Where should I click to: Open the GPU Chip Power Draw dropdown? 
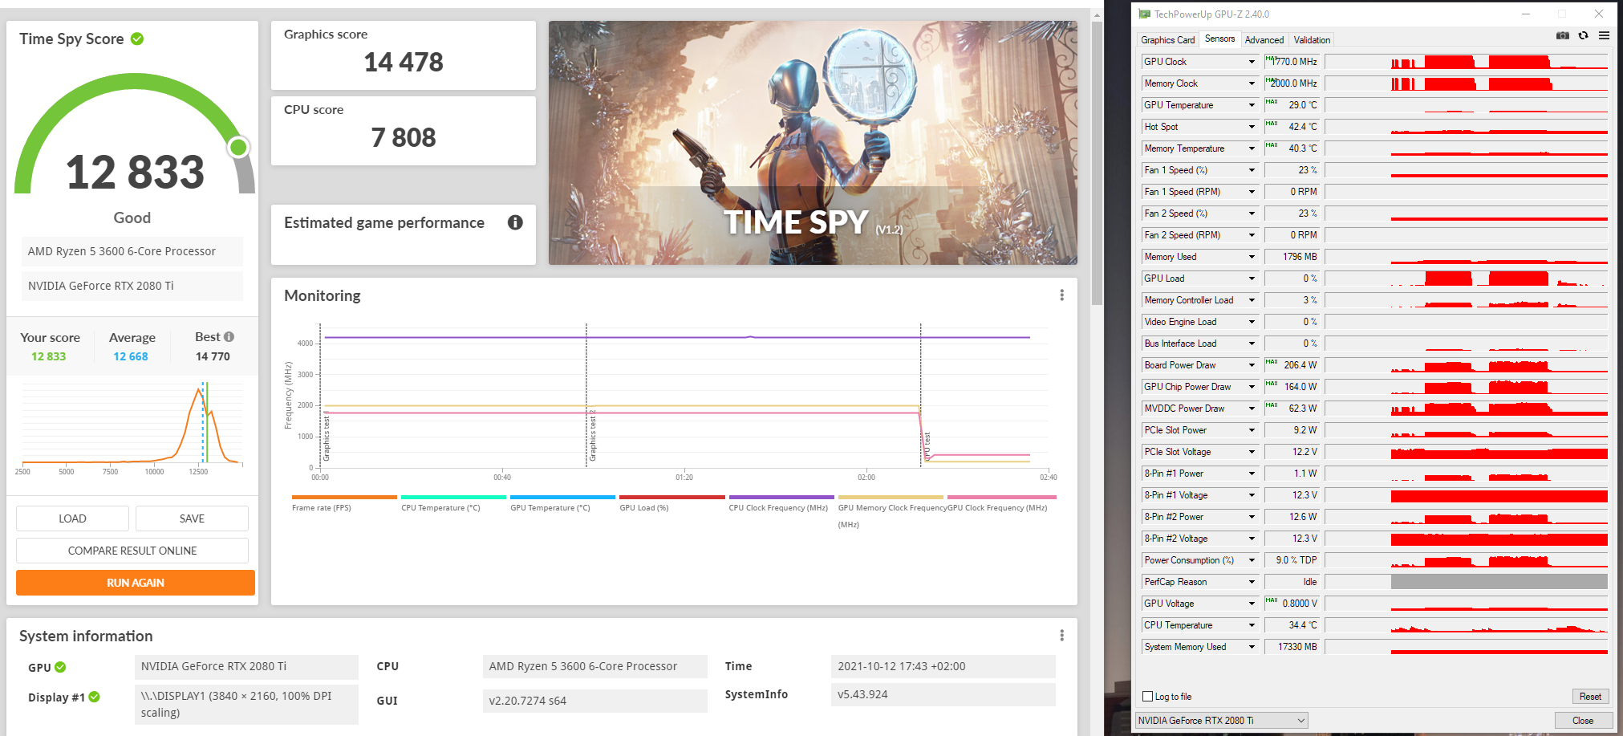(x=1252, y=387)
